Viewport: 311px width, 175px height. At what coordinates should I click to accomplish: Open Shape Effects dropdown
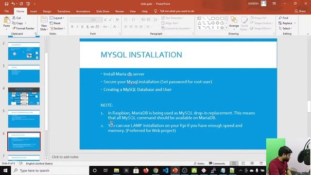[261, 28]
